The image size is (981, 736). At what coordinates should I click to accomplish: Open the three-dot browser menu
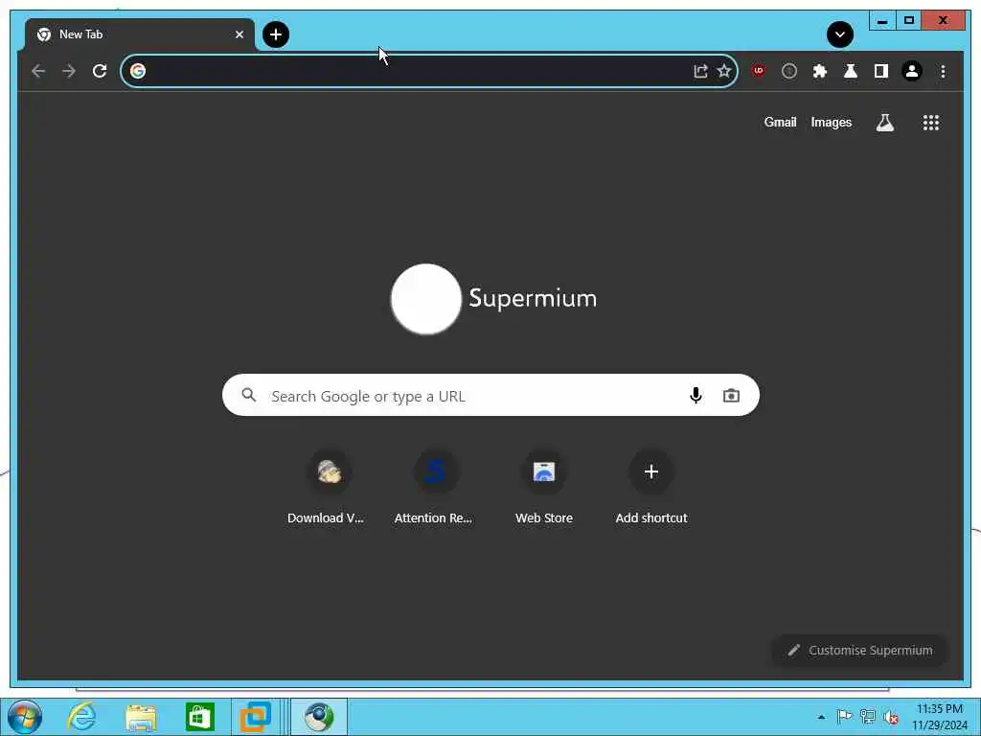pyautogui.click(x=943, y=71)
